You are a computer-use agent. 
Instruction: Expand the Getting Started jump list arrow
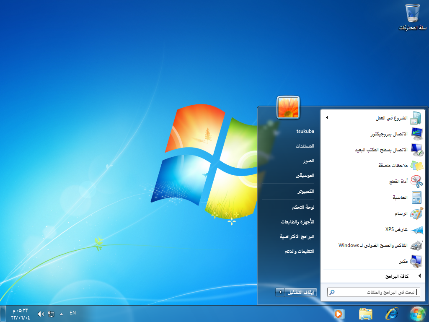point(327,118)
